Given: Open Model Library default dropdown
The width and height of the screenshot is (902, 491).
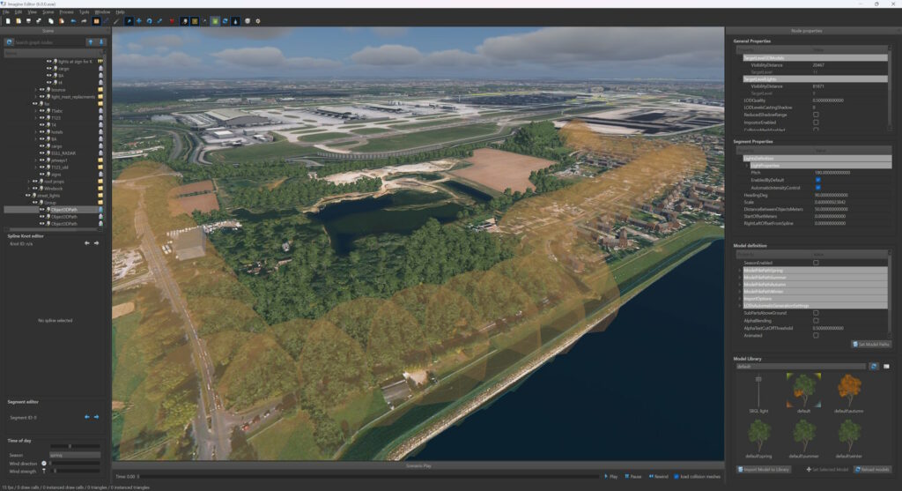Looking at the screenshot, I should point(800,366).
